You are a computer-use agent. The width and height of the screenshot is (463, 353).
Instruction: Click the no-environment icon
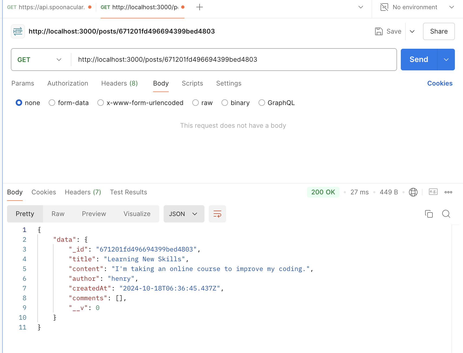pos(384,7)
